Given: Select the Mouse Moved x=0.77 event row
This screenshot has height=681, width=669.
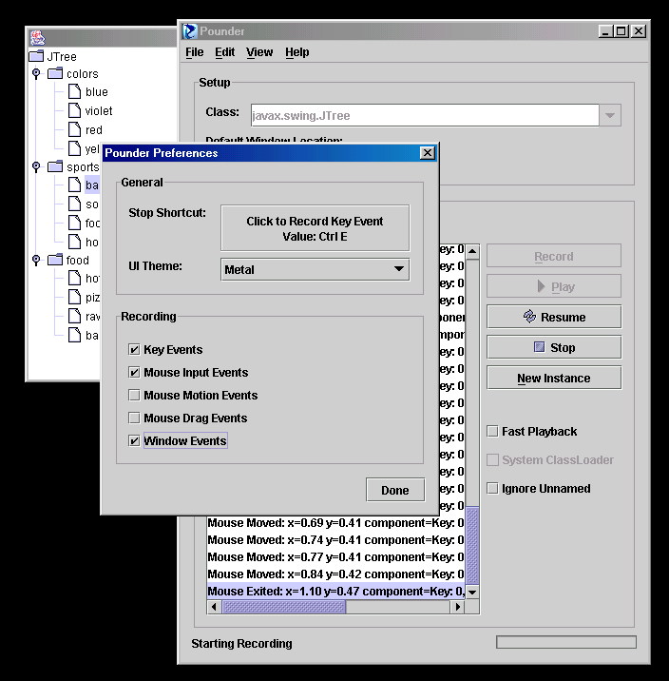Looking at the screenshot, I should tap(336, 556).
